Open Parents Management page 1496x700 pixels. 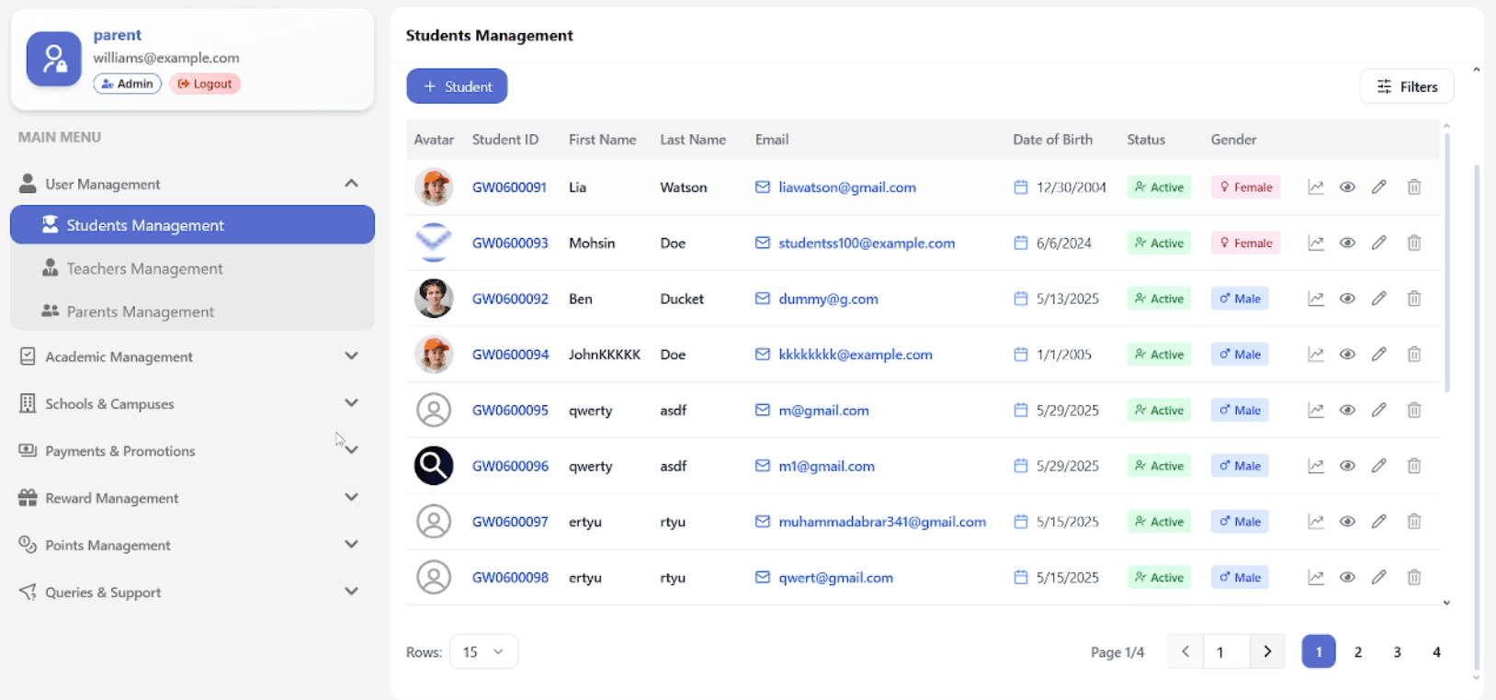click(x=140, y=311)
